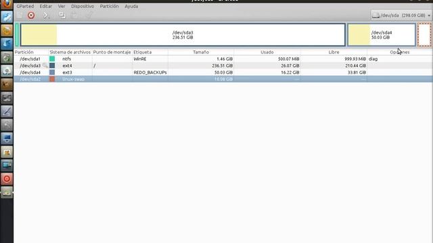Image resolution: width=433 pixels, height=243 pixels.
Task: Click the 1.46 GiB size cell
Action: 225,59
